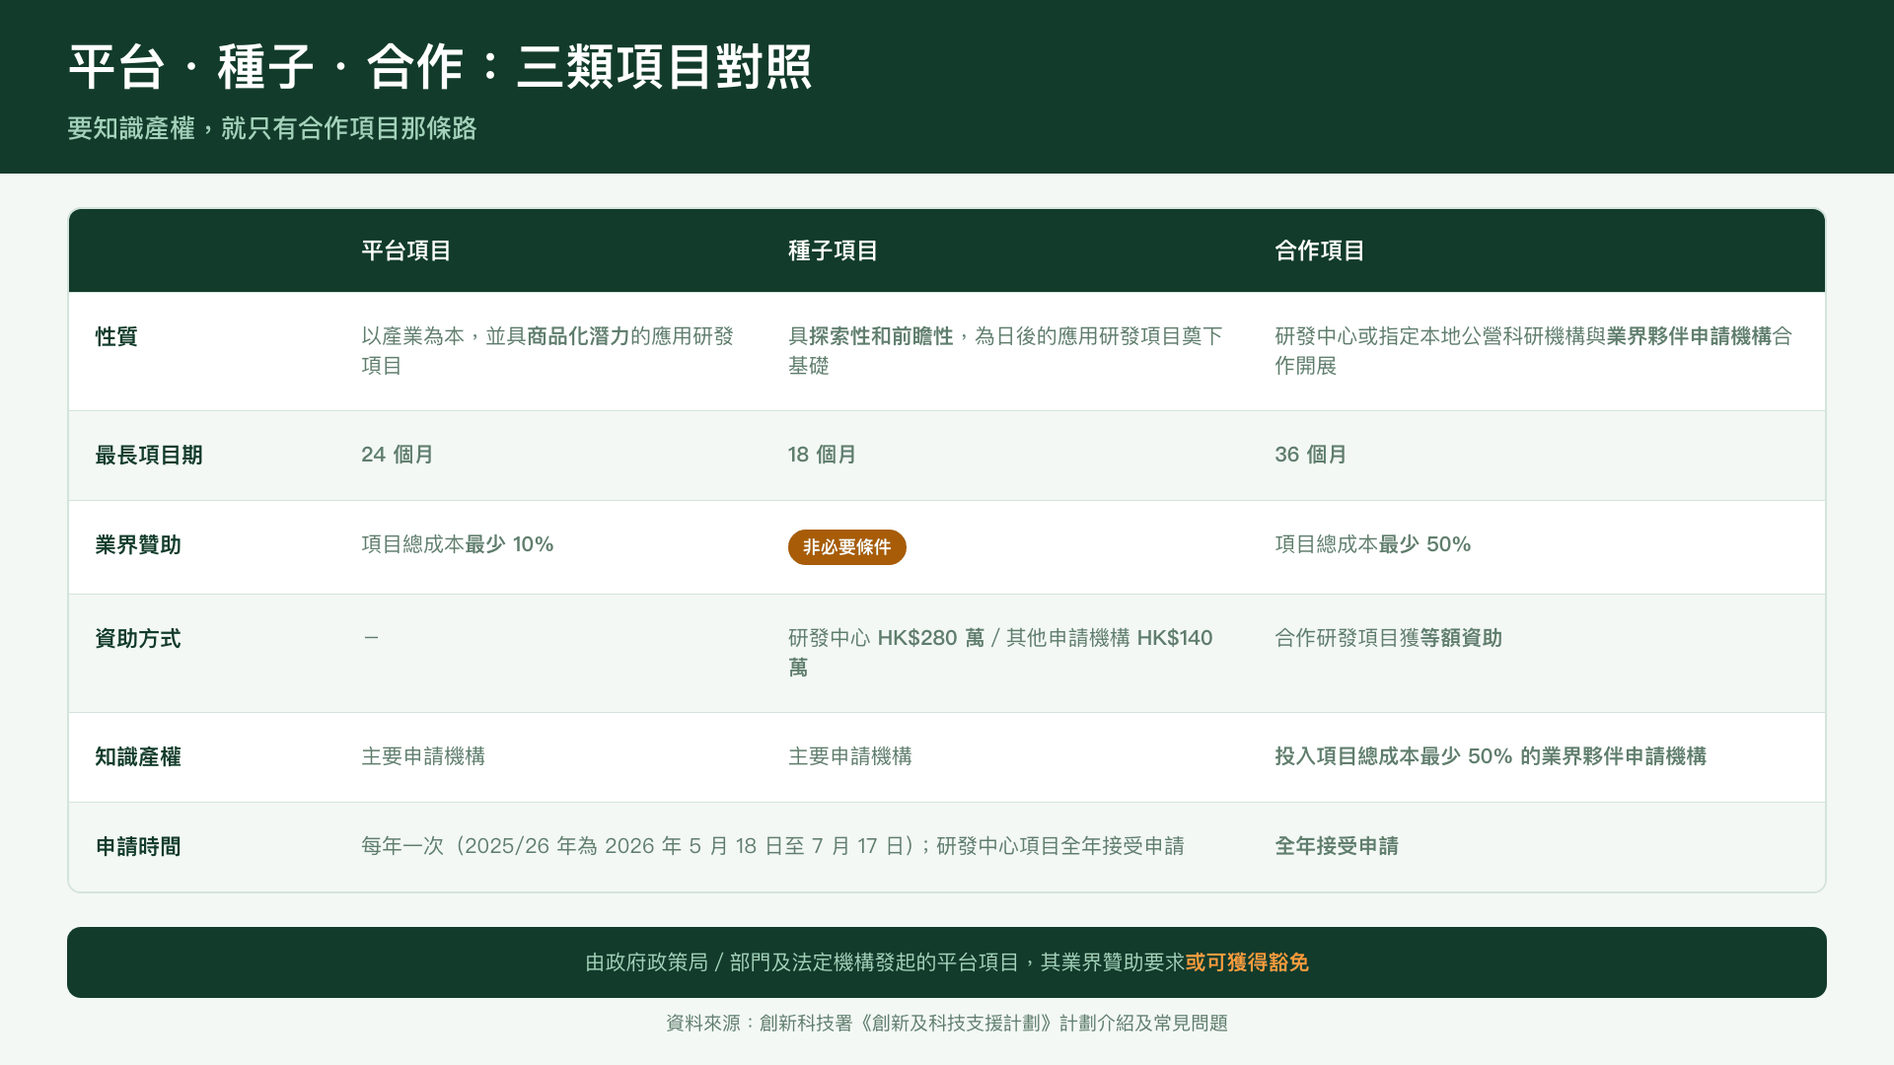Click the 以產業為本 platform nature description

coord(547,351)
